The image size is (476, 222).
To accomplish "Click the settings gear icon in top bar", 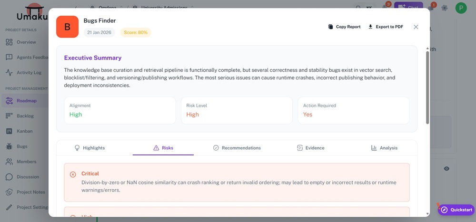I will [x=444, y=8].
